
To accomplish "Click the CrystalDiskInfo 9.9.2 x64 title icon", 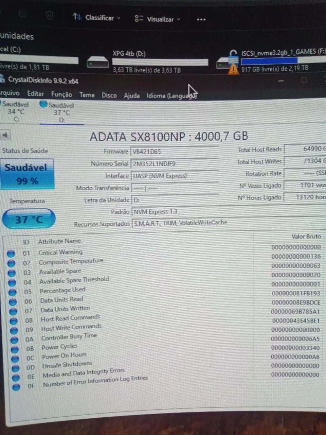I will 2,79.
